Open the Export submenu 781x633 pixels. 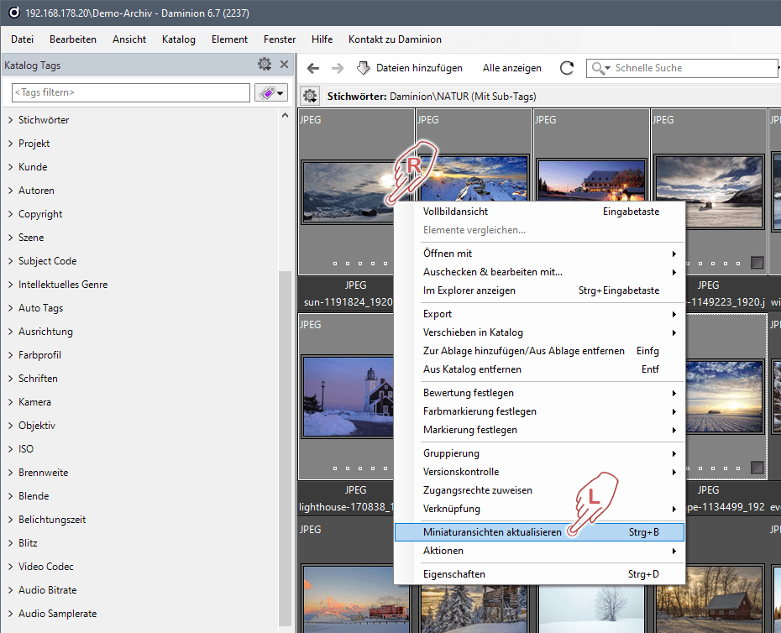(x=539, y=314)
